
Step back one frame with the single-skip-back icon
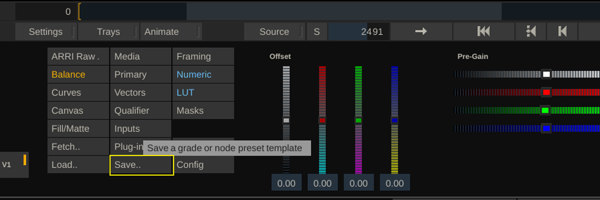click(x=562, y=32)
